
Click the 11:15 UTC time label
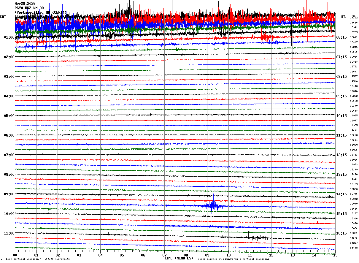341,135
